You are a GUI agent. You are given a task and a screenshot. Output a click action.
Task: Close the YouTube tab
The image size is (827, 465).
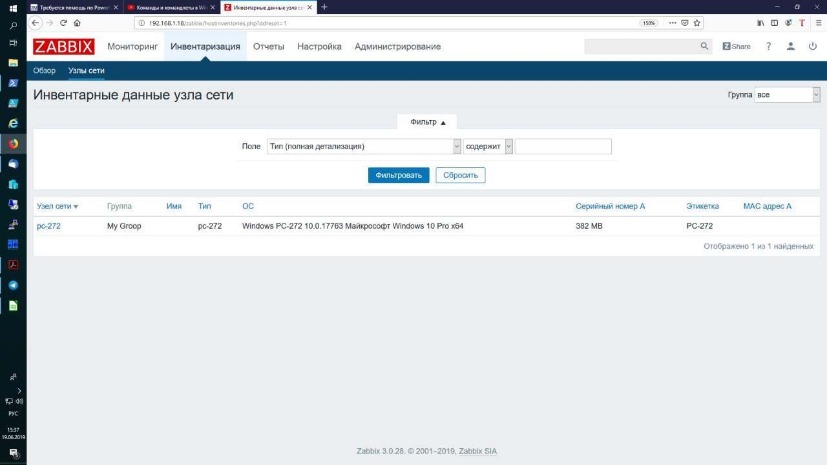[x=213, y=7]
